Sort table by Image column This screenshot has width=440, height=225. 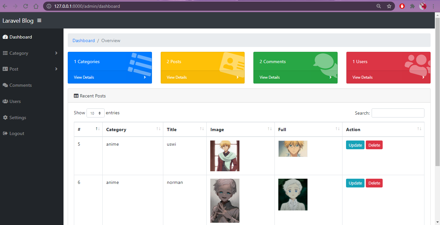tap(240, 129)
